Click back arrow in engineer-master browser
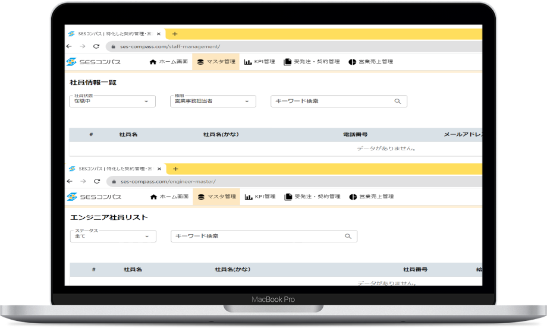The width and height of the screenshot is (547, 328). point(70,181)
